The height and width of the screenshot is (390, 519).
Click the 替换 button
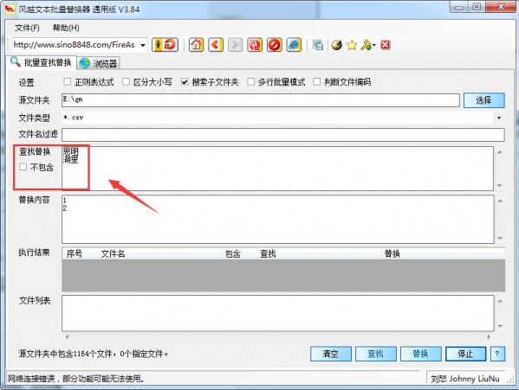tap(421, 354)
